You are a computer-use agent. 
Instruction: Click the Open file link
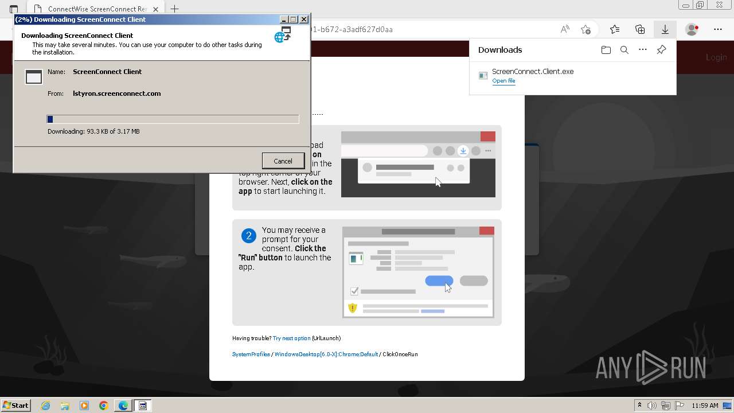pos(503,81)
